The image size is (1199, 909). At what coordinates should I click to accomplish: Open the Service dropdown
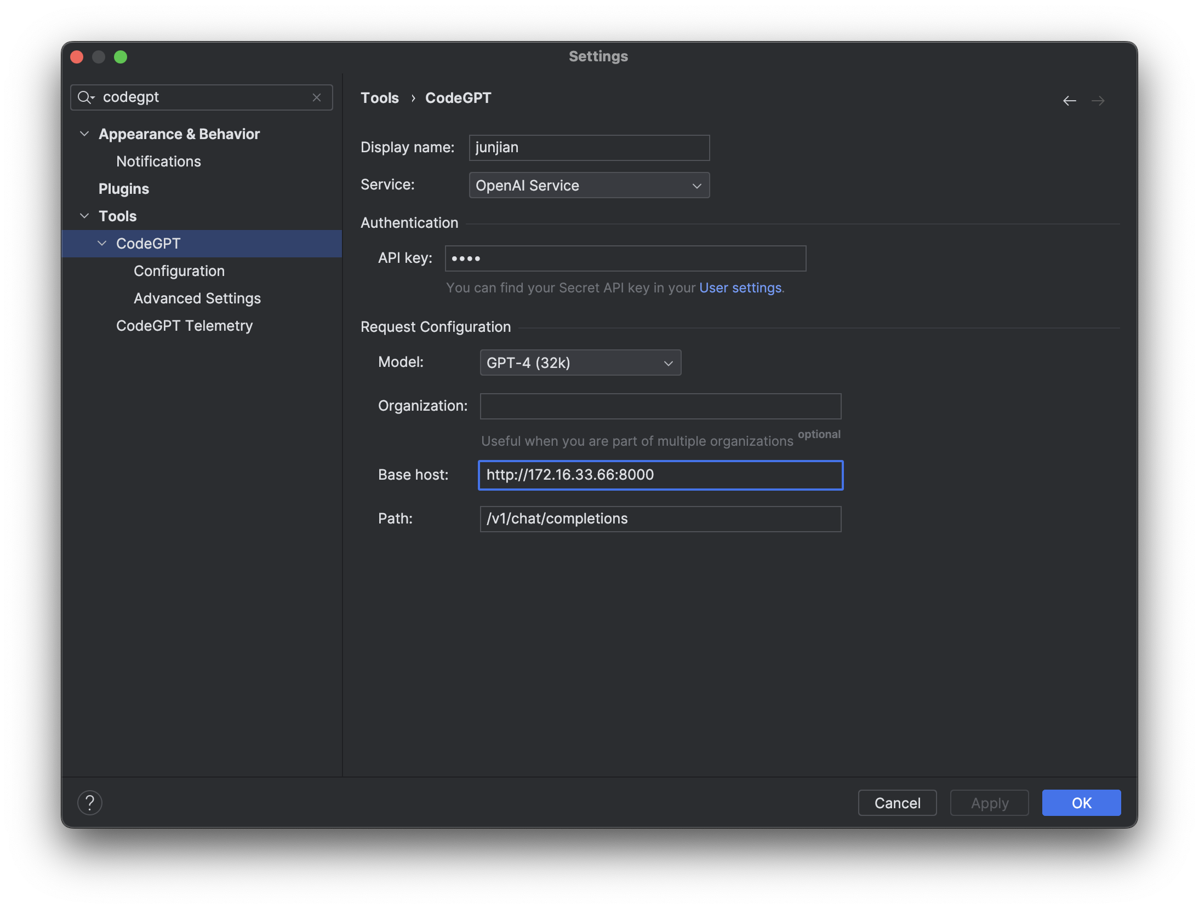coord(589,186)
